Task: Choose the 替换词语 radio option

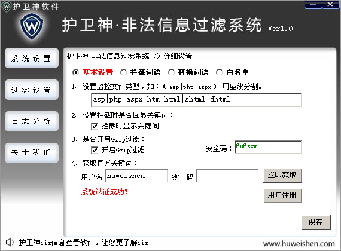Action: (x=171, y=72)
